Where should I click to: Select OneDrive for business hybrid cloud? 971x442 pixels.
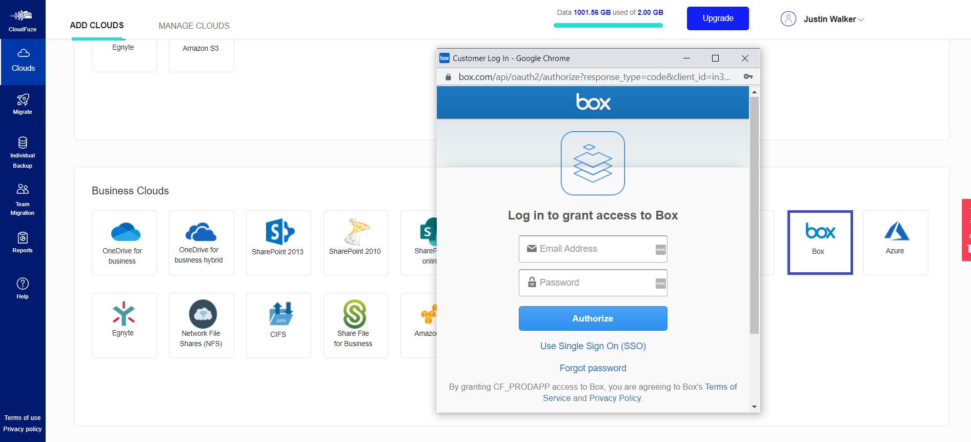[x=201, y=243]
